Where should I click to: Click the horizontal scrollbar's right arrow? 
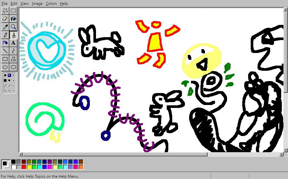(x=281, y=154)
